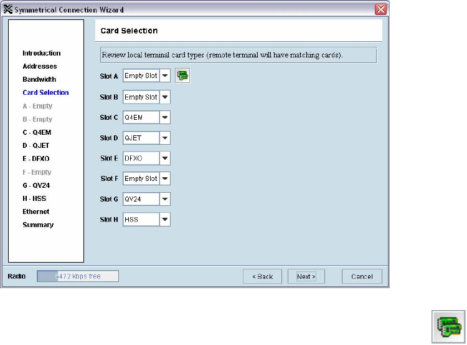Jump to the Summary step
The height and width of the screenshot is (345, 467).
(38, 225)
